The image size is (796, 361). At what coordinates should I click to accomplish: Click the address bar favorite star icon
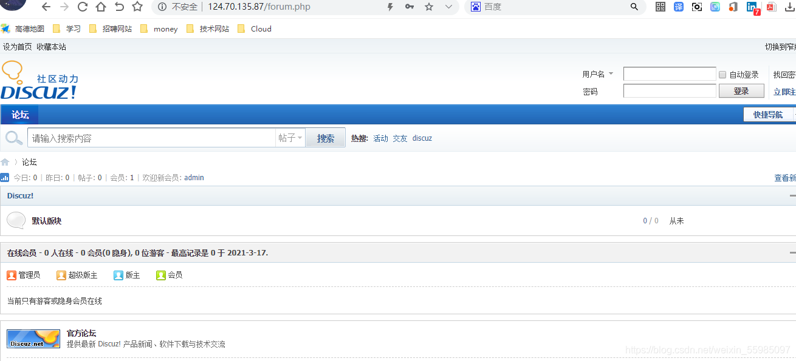(x=429, y=7)
